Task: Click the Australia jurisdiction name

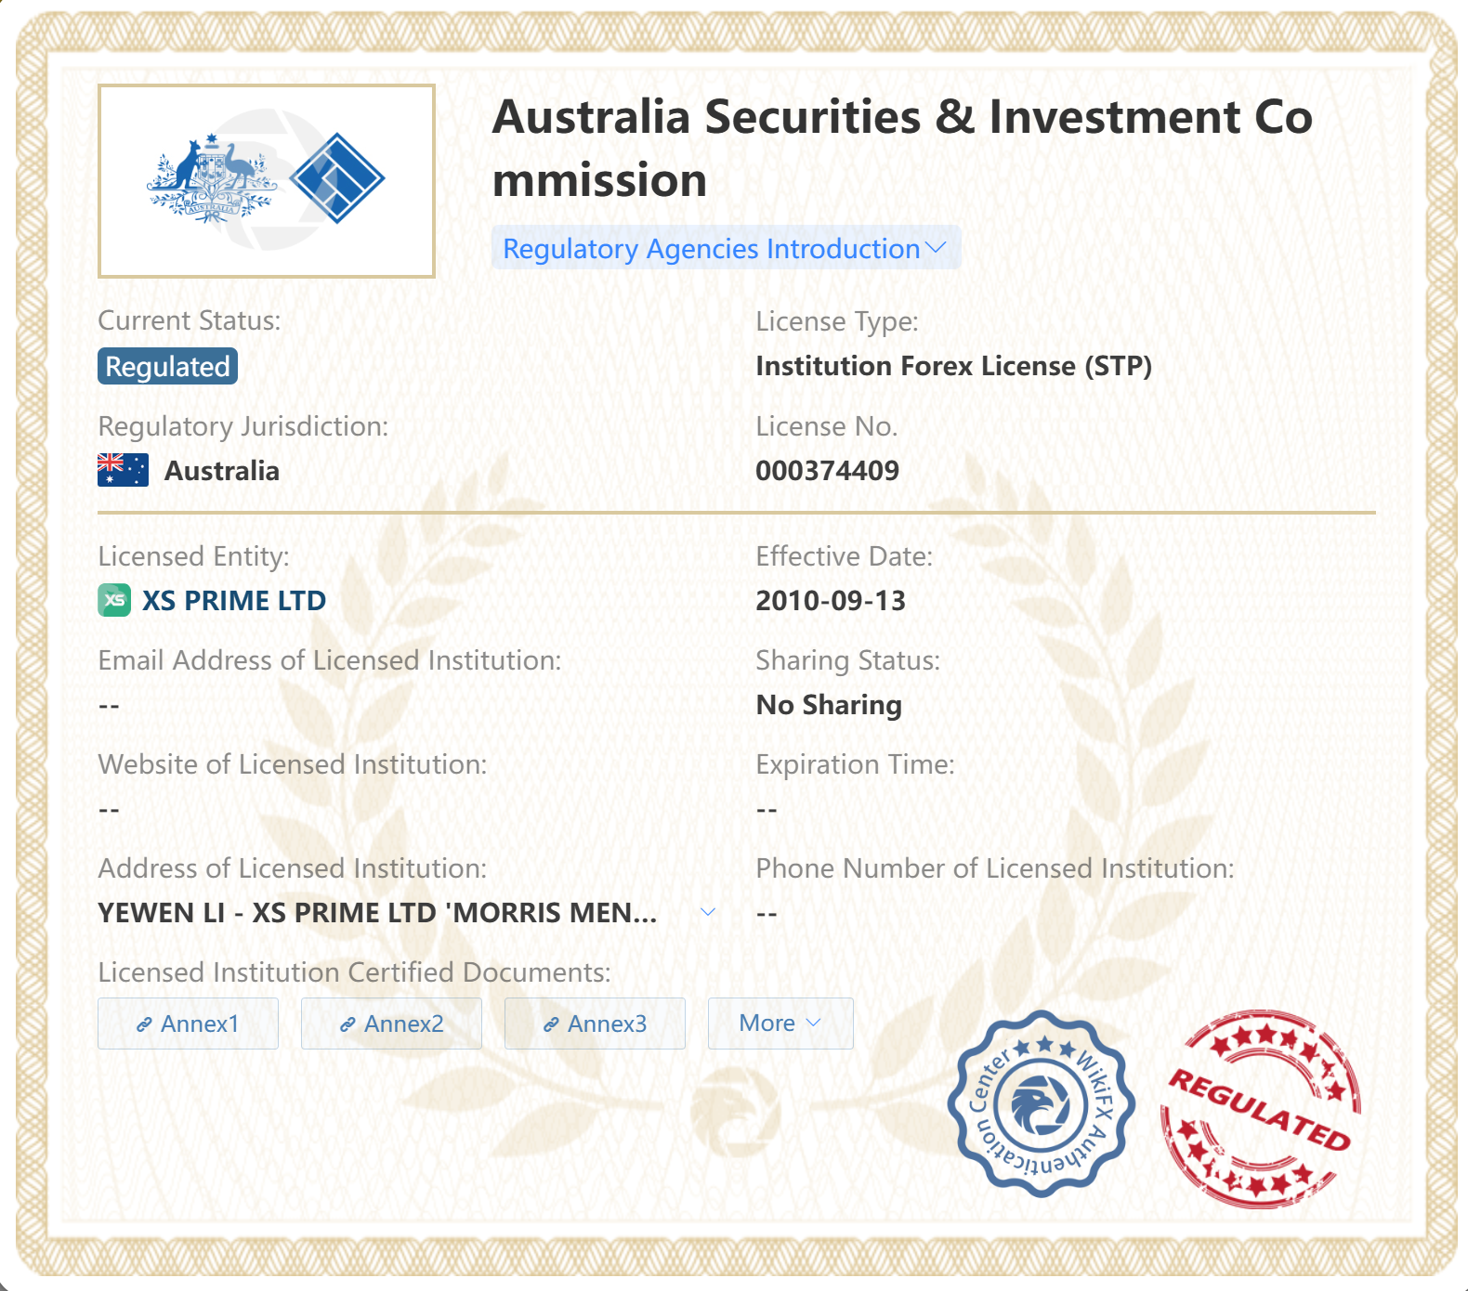Action: coord(222,470)
